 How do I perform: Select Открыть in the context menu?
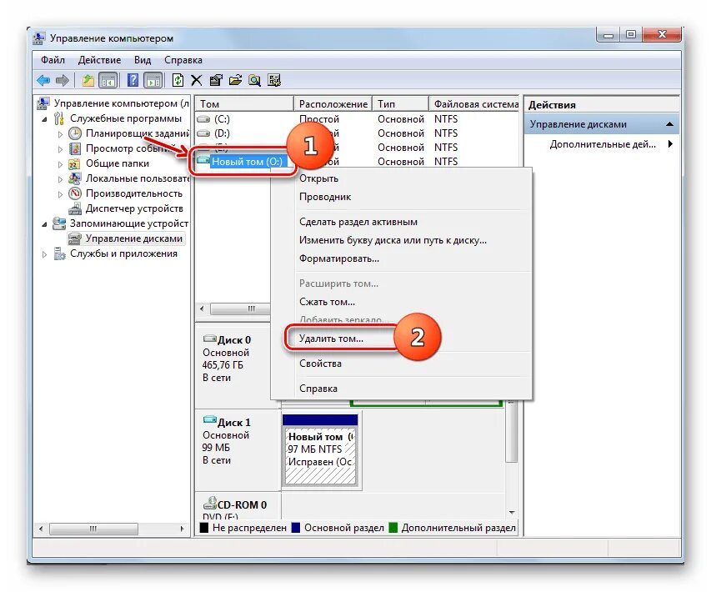pyautogui.click(x=318, y=178)
